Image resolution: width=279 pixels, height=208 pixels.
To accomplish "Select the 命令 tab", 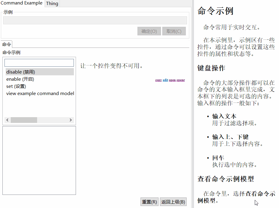I will [x=6, y=44].
